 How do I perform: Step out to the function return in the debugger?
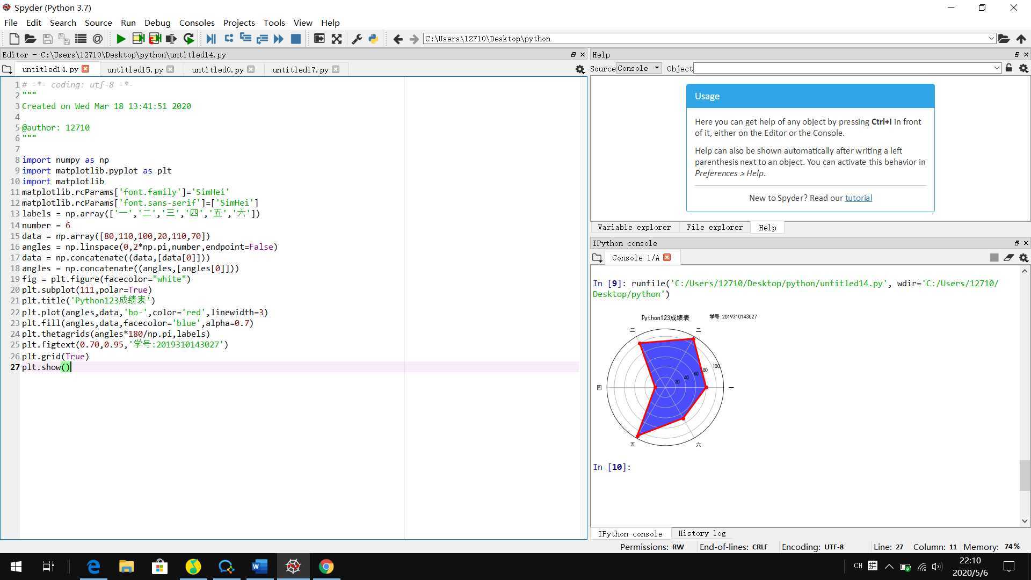click(x=262, y=39)
